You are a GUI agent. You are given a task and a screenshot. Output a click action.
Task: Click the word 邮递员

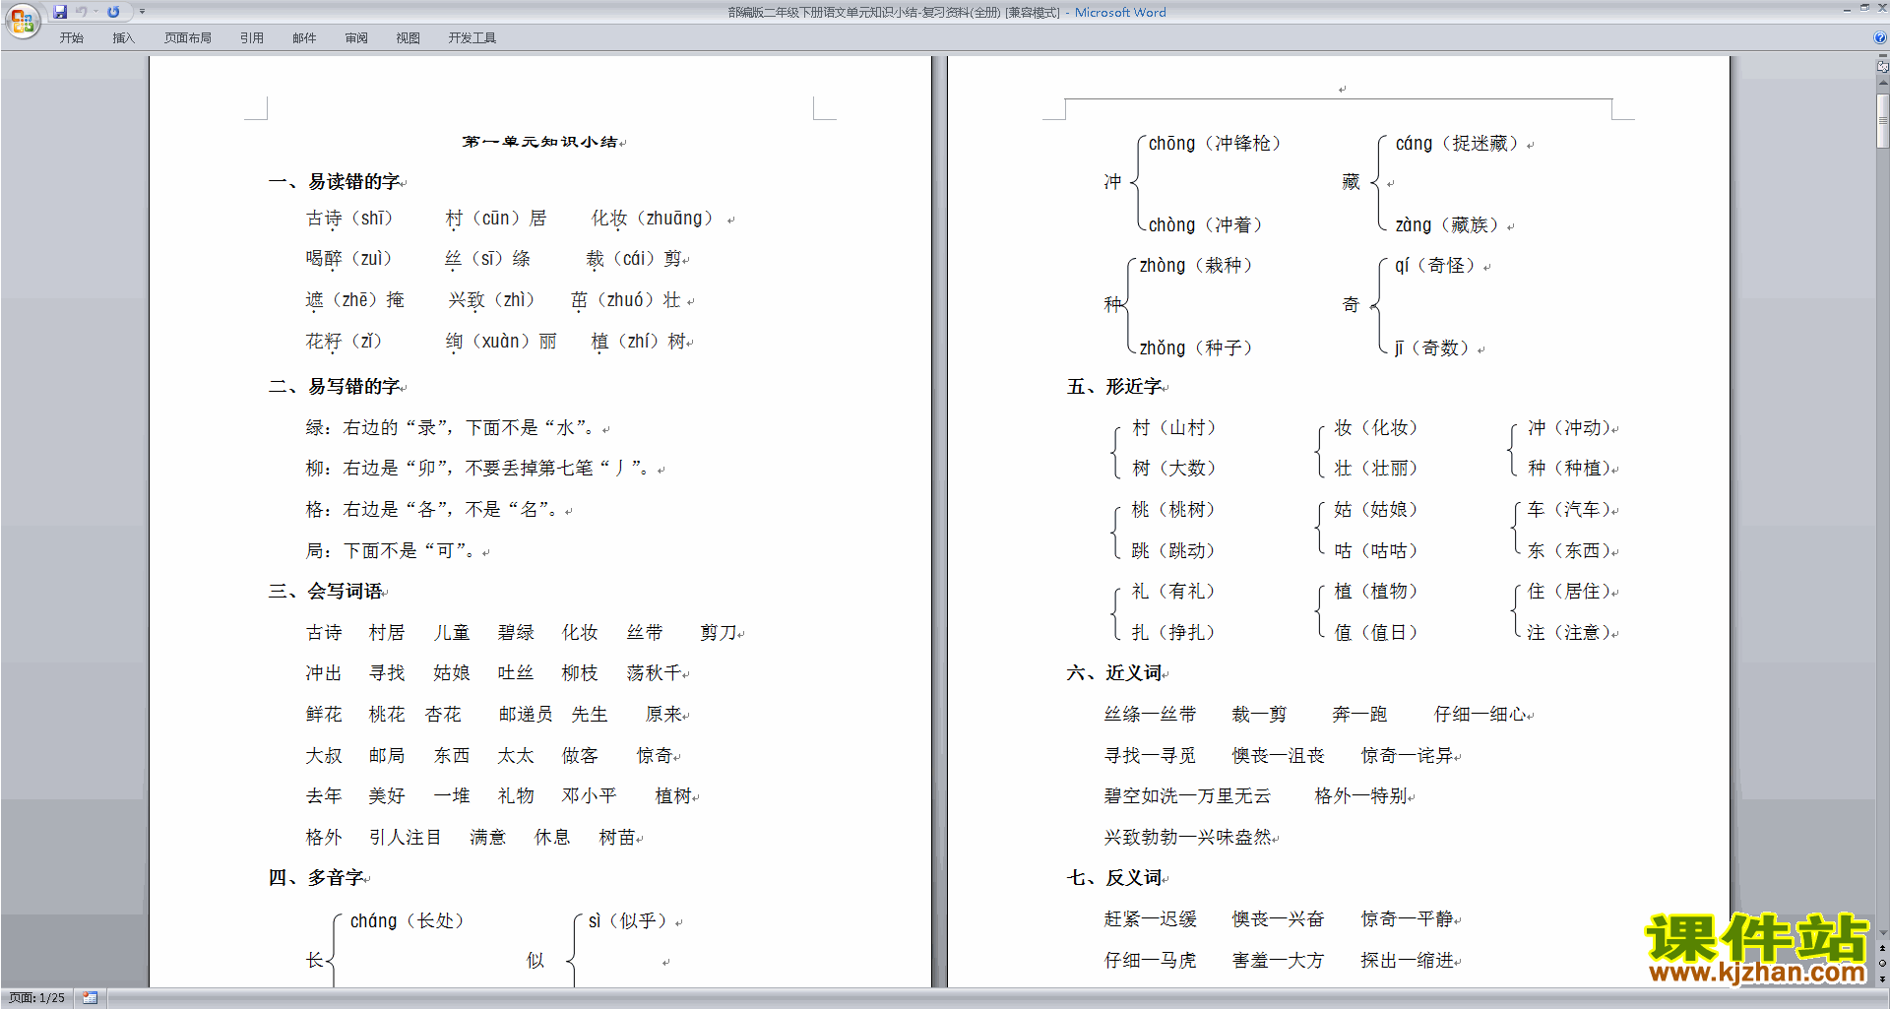pos(526,715)
